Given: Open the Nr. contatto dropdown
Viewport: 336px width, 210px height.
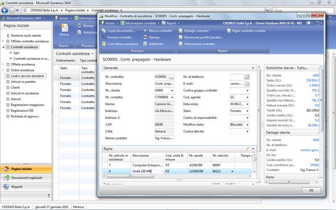Looking at the screenshot, I should click(x=172, y=97).
